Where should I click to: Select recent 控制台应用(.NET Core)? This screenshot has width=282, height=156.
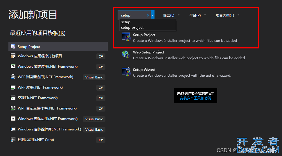pyautogui.click(x=58, y=140)
